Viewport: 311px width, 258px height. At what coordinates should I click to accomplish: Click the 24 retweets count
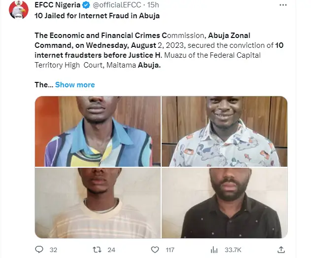point(112,250)
